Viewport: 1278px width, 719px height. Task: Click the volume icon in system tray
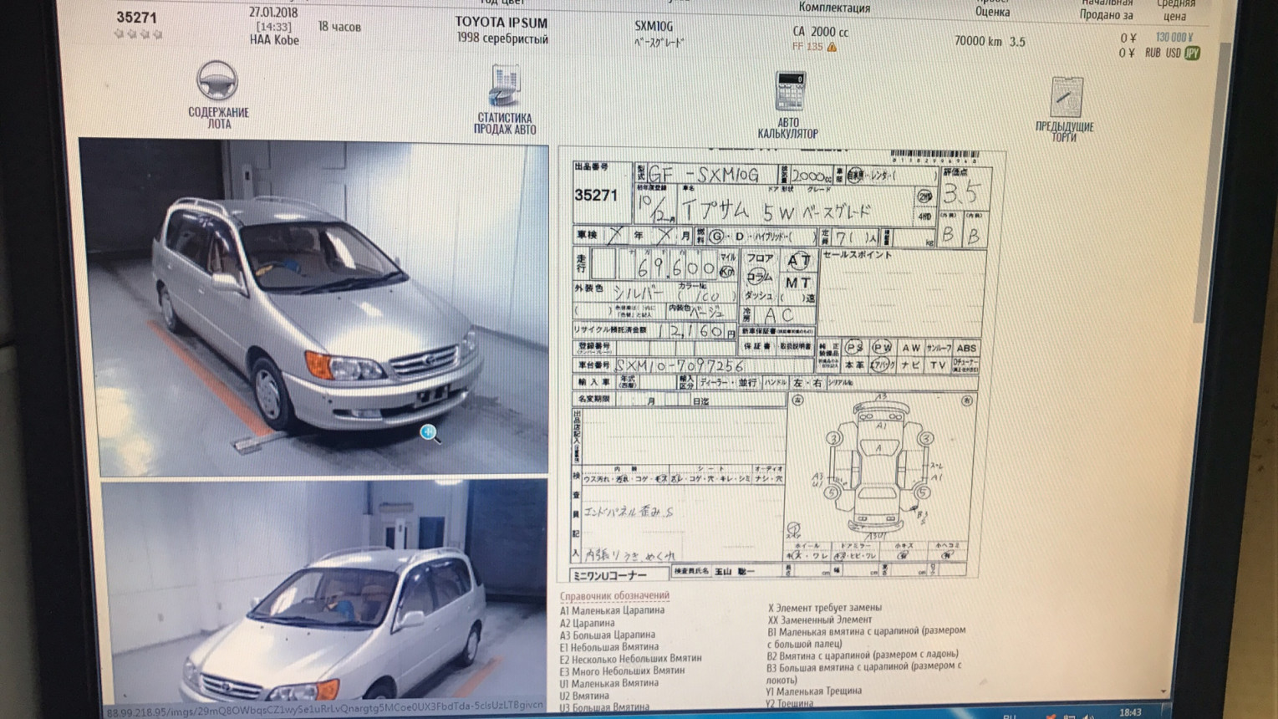click(1089, 715)
